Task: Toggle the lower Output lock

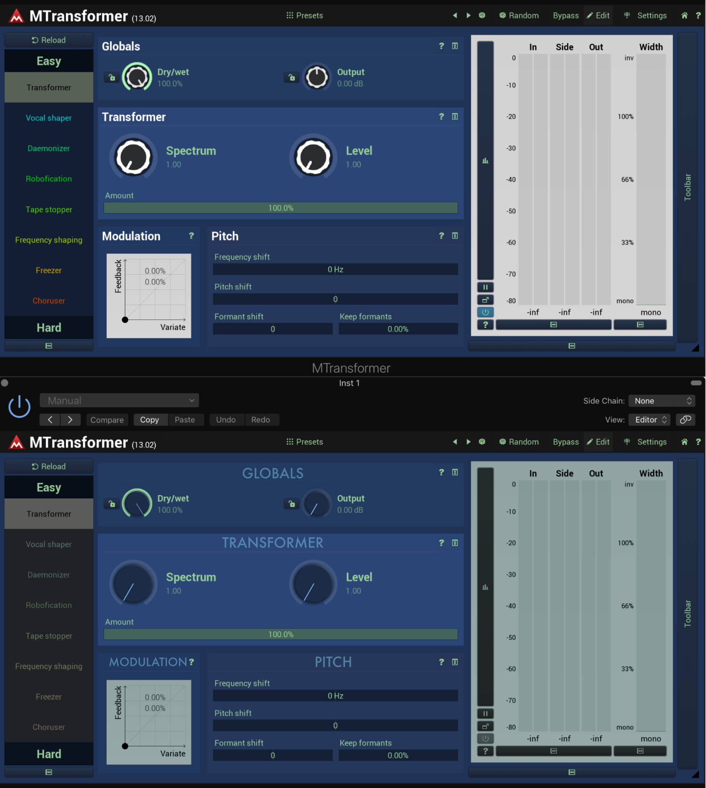Action: pos(292,504)
